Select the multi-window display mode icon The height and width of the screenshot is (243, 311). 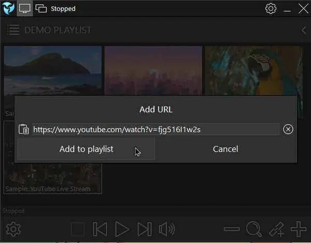pyautogui.click(x=41, y=8)
